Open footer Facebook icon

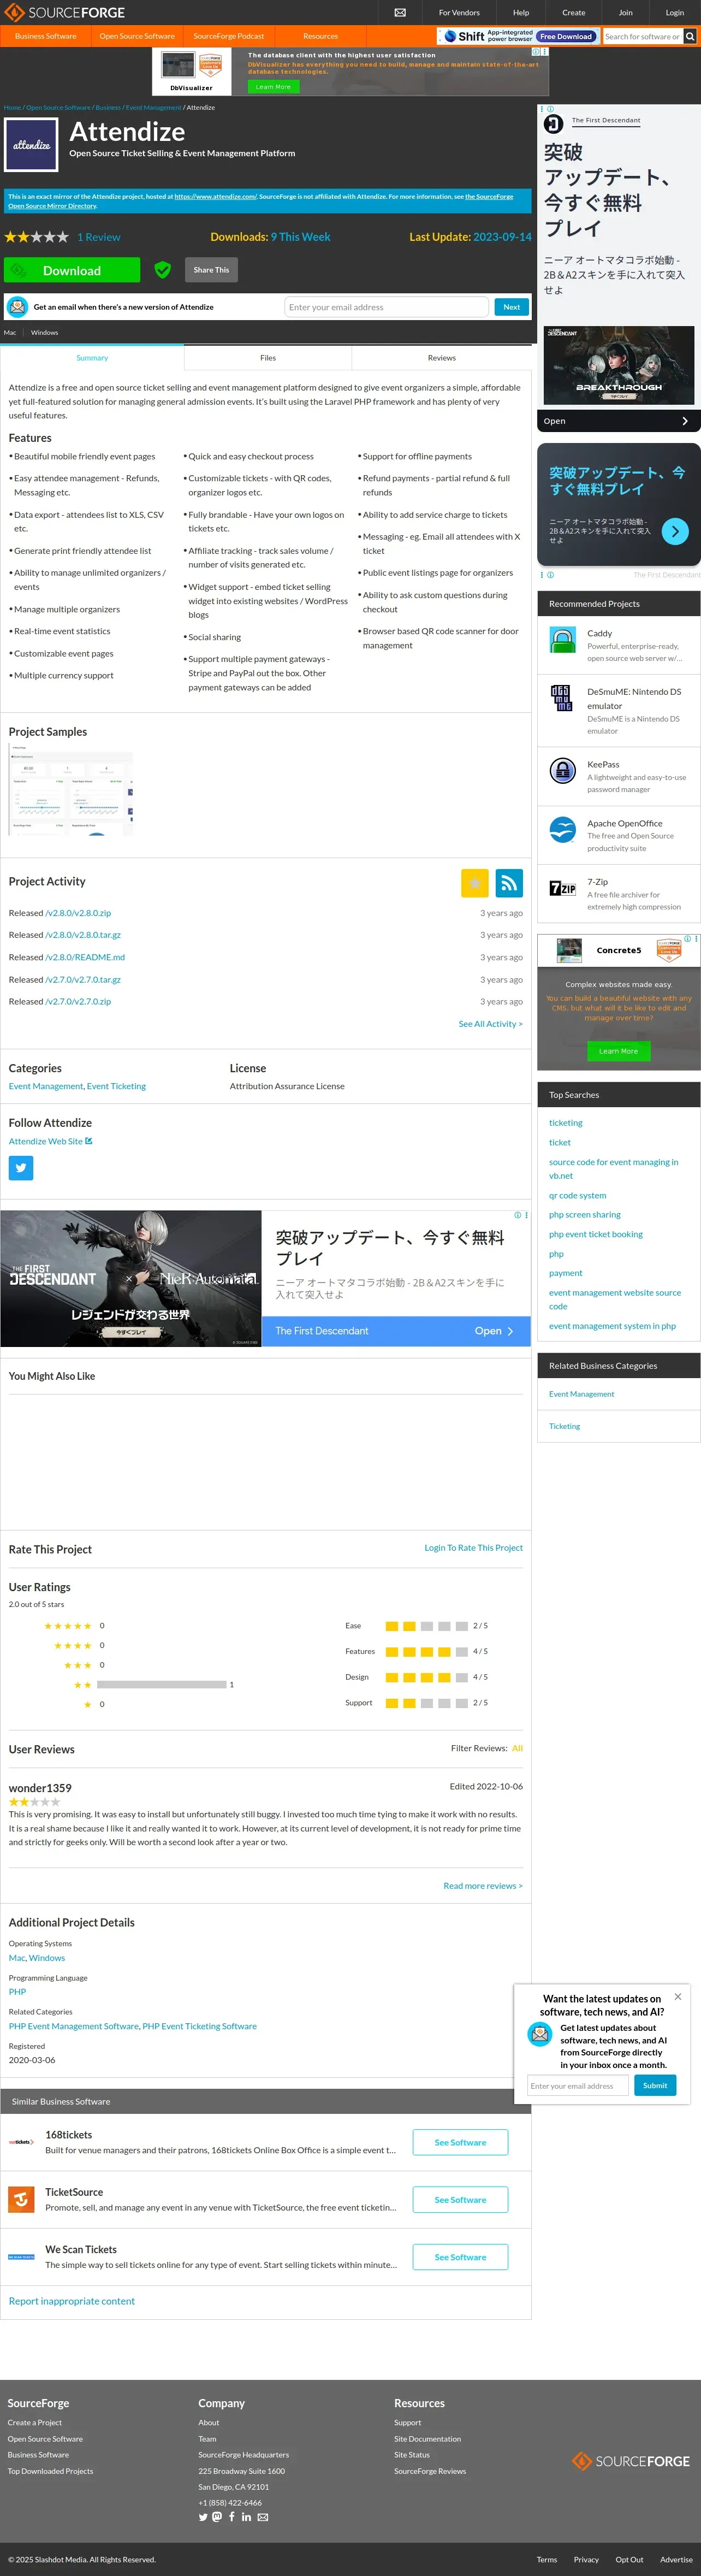[x=232, y=2517]
